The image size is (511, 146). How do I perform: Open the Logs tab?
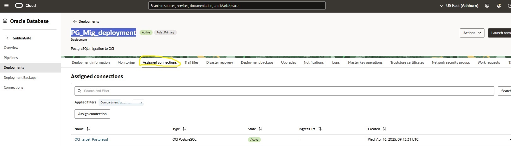336,62
